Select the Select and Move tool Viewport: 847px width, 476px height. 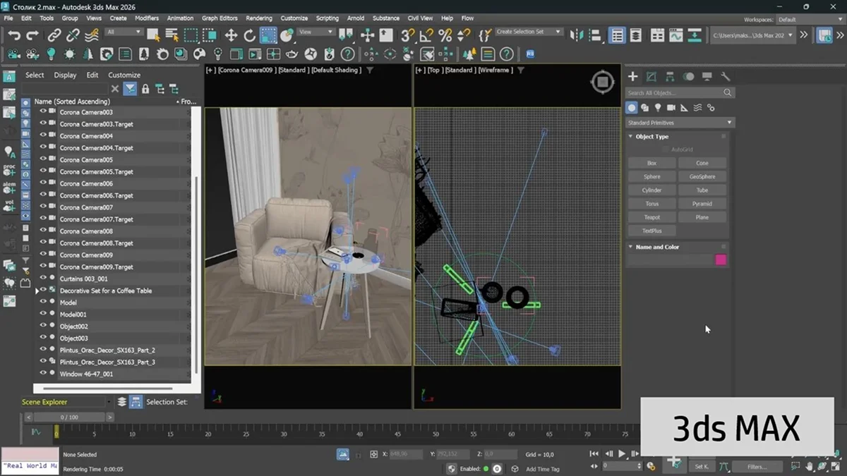pos(232,35)
